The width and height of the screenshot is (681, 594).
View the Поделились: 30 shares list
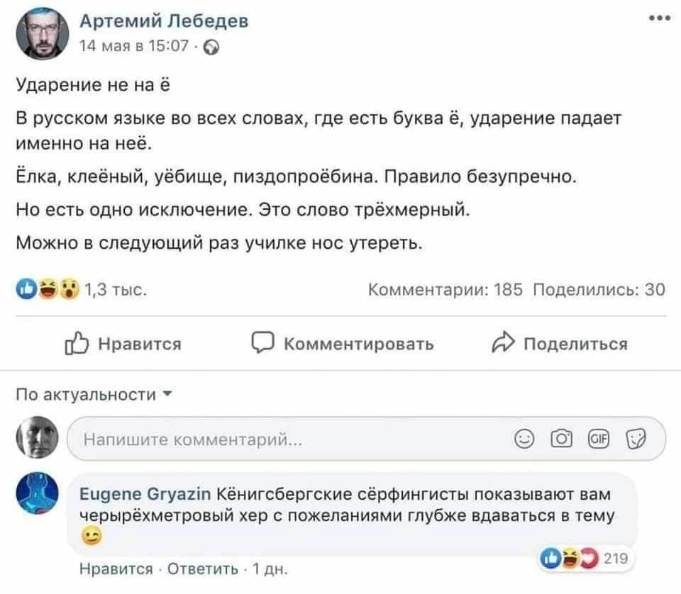598,289
